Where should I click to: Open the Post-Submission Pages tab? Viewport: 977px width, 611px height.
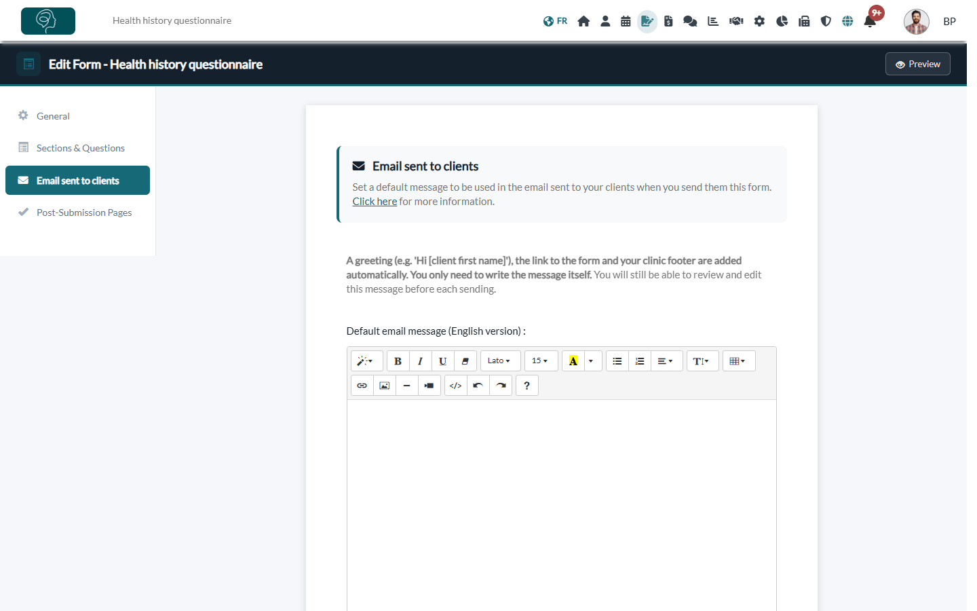(77, 212)
